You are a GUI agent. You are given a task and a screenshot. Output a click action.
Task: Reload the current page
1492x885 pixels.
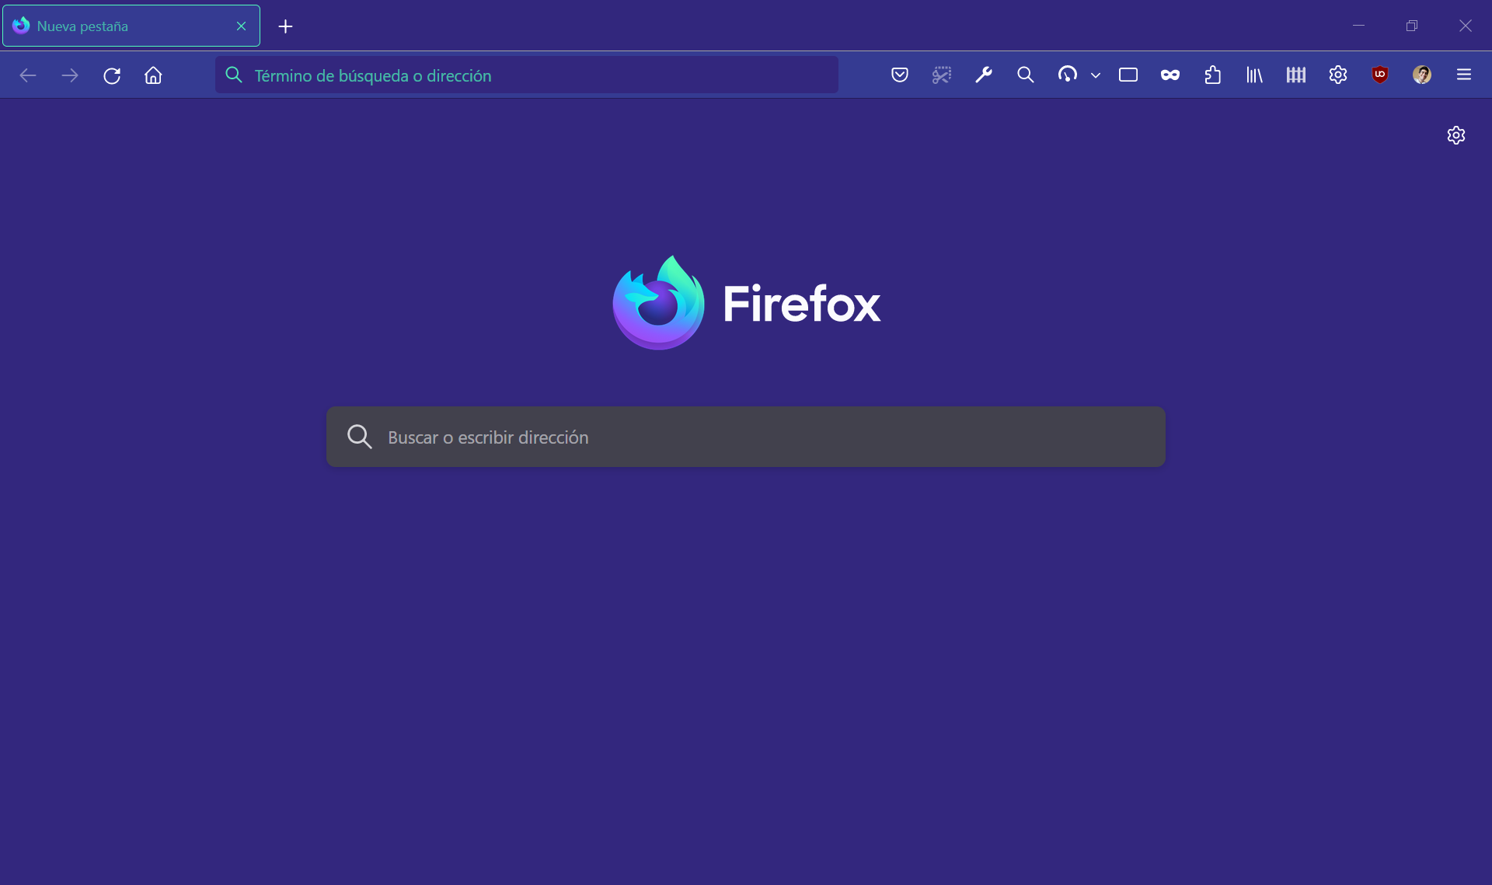pos(112,75)
